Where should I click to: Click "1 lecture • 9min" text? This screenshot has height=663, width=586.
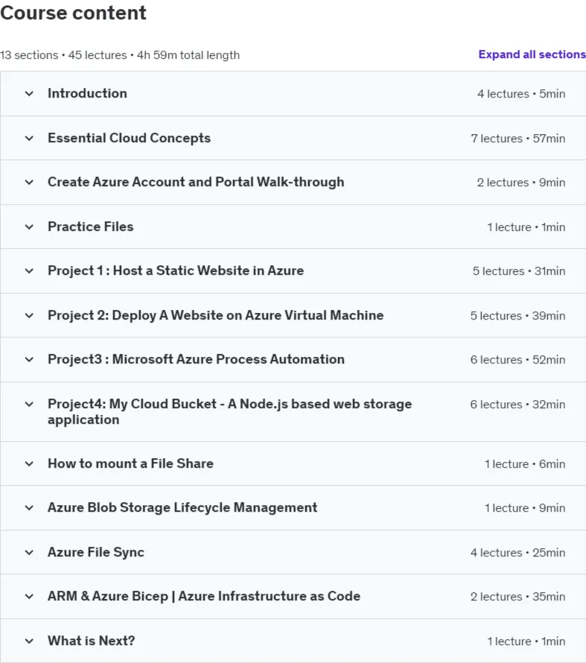tap(525, 508)
